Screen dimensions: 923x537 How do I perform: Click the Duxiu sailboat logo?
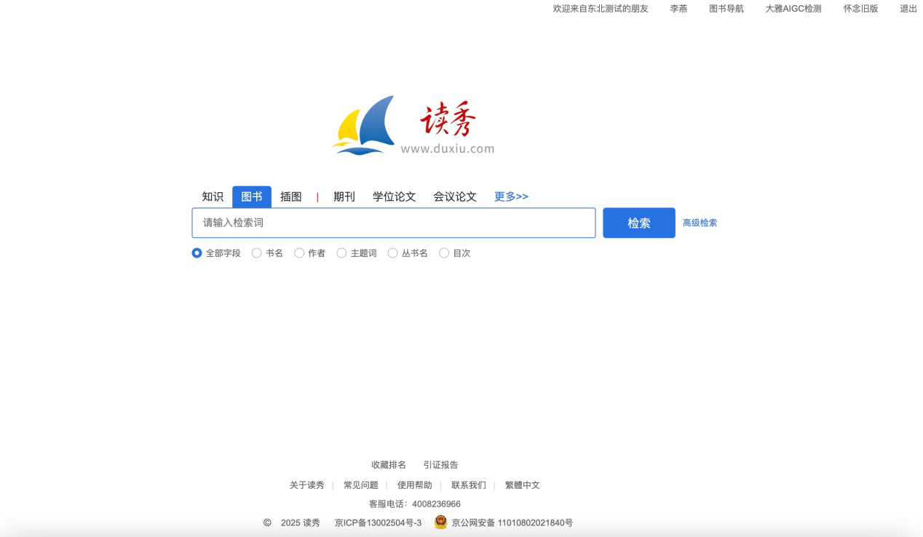[364, 125]
